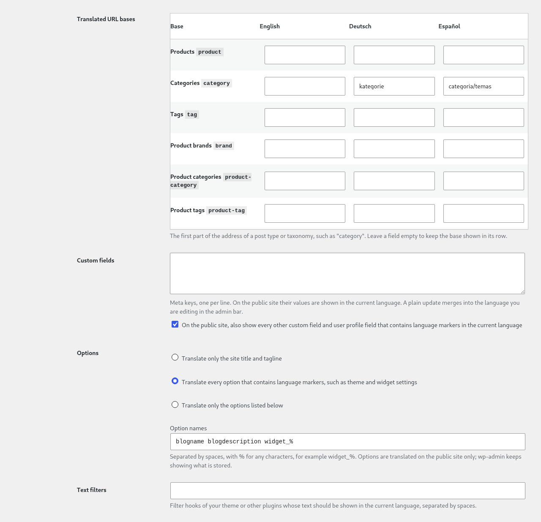The image size is (541, 522).
Task: Click the English field for Categories base
Action: (x=305, y=86)
